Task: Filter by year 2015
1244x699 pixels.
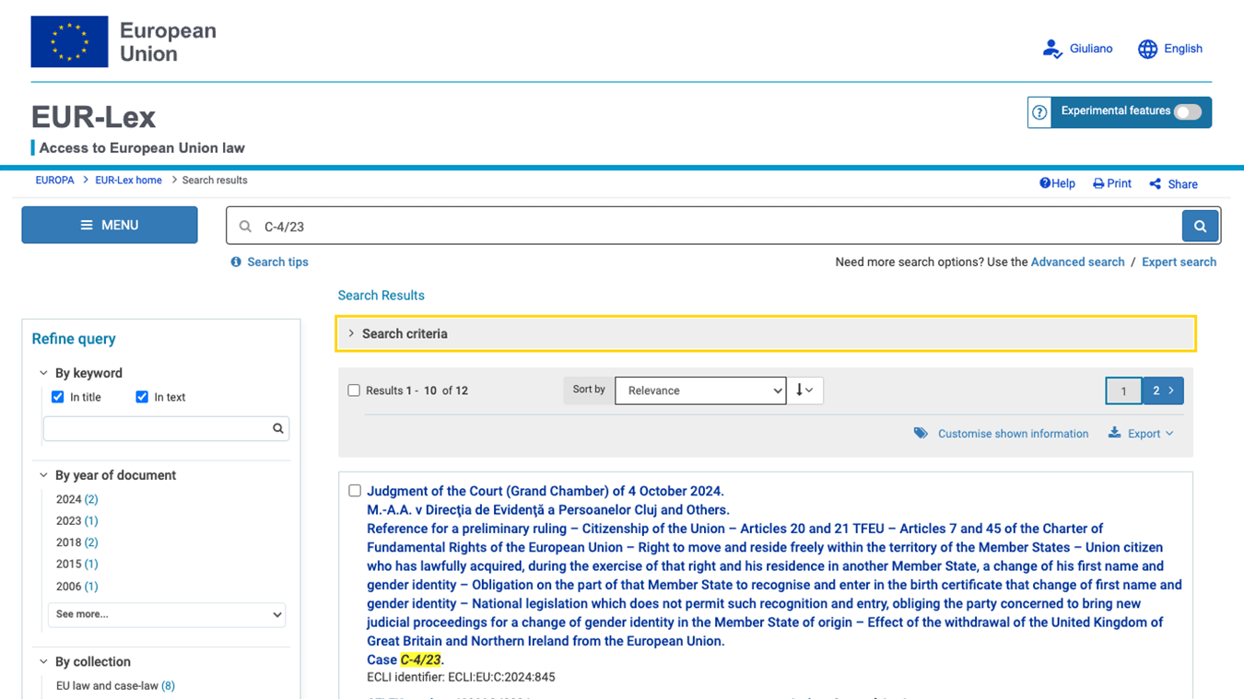Action: (76, 564)
